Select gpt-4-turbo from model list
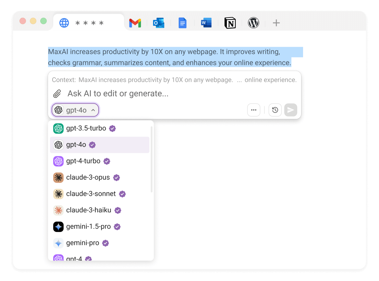The width and height of the screenshot is (379, 281). [83, 161]
